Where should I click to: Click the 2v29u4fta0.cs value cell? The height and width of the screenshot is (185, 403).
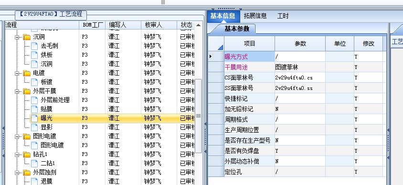point(300,78)
